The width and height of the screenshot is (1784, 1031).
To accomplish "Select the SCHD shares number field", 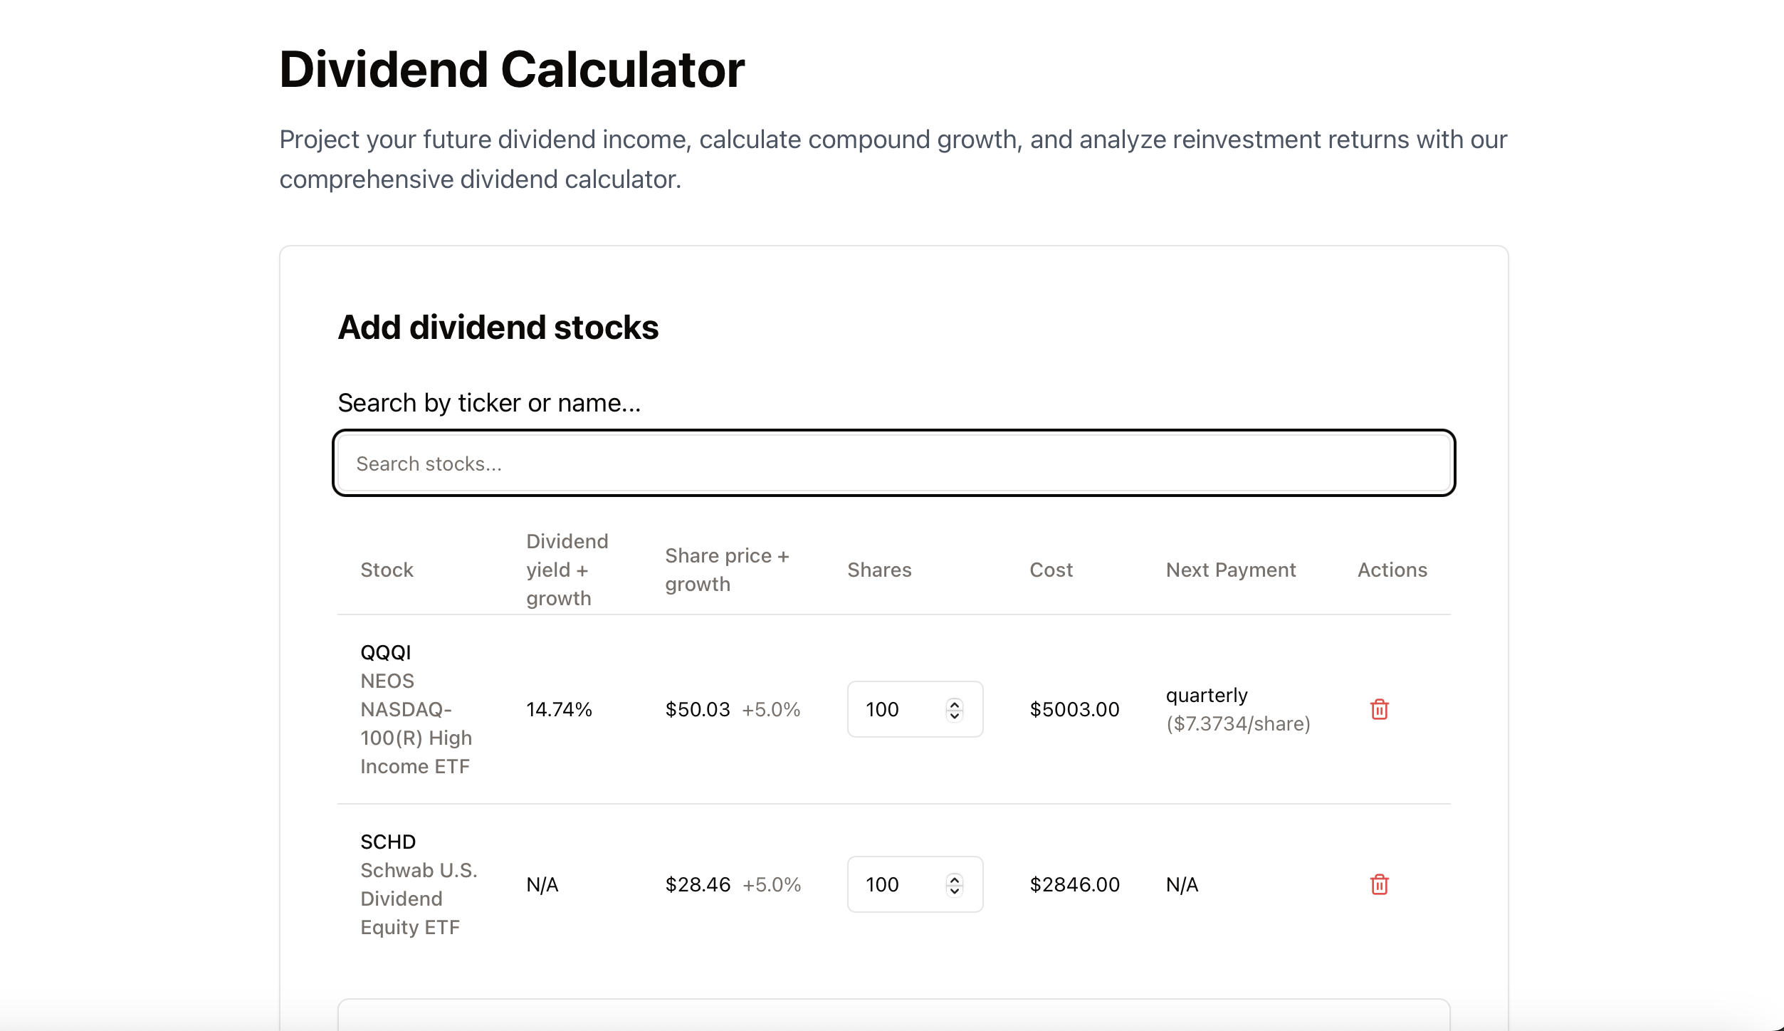I will (x=897, y=884).
